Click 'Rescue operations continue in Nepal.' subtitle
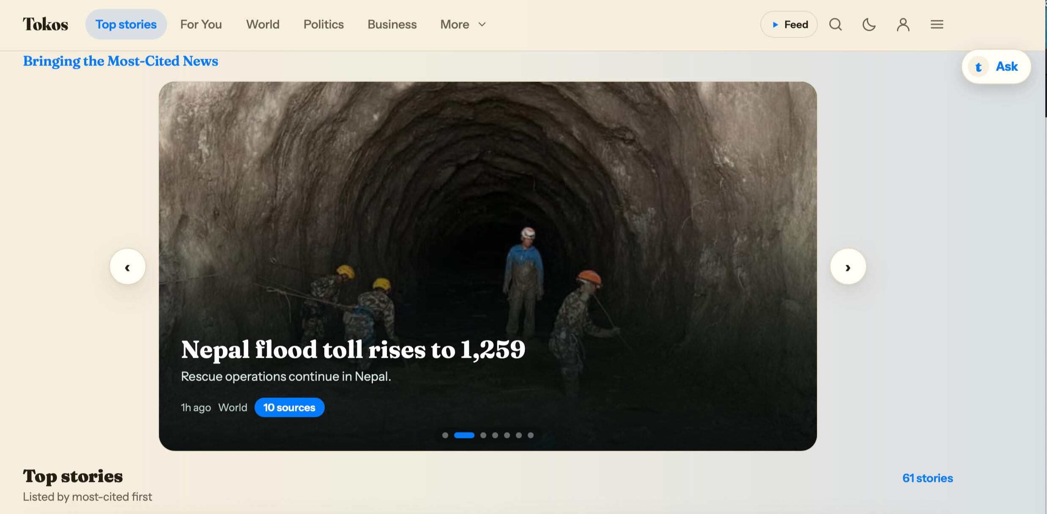 pos(286,376)
